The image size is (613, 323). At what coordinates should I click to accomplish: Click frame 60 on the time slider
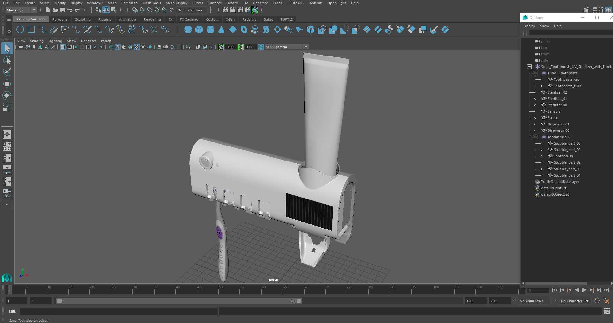click(263, 290)
